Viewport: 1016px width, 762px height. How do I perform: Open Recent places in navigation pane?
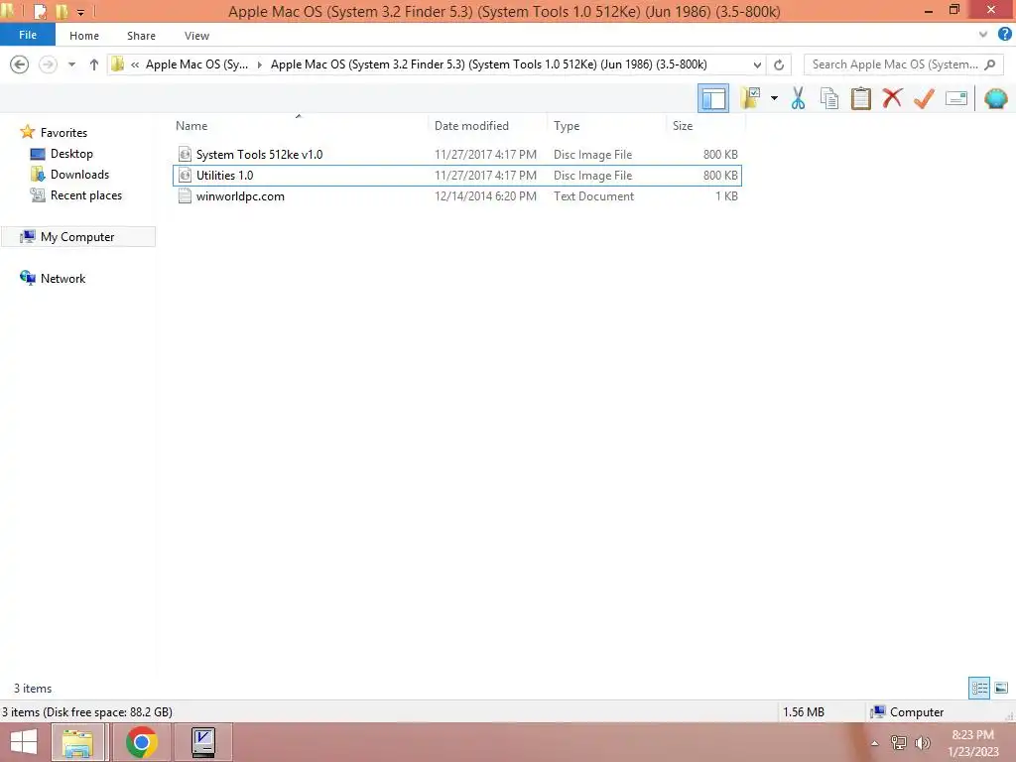(86, 195)
